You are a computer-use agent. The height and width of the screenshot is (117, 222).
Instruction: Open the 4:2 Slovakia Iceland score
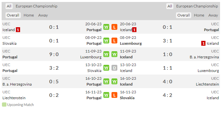point(168,95)
